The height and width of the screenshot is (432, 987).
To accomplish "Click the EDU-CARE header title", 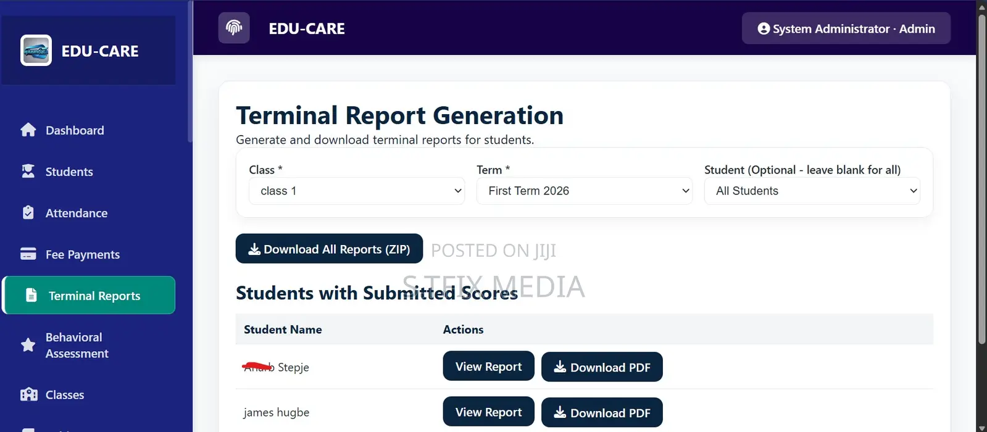I will (307, 28).
